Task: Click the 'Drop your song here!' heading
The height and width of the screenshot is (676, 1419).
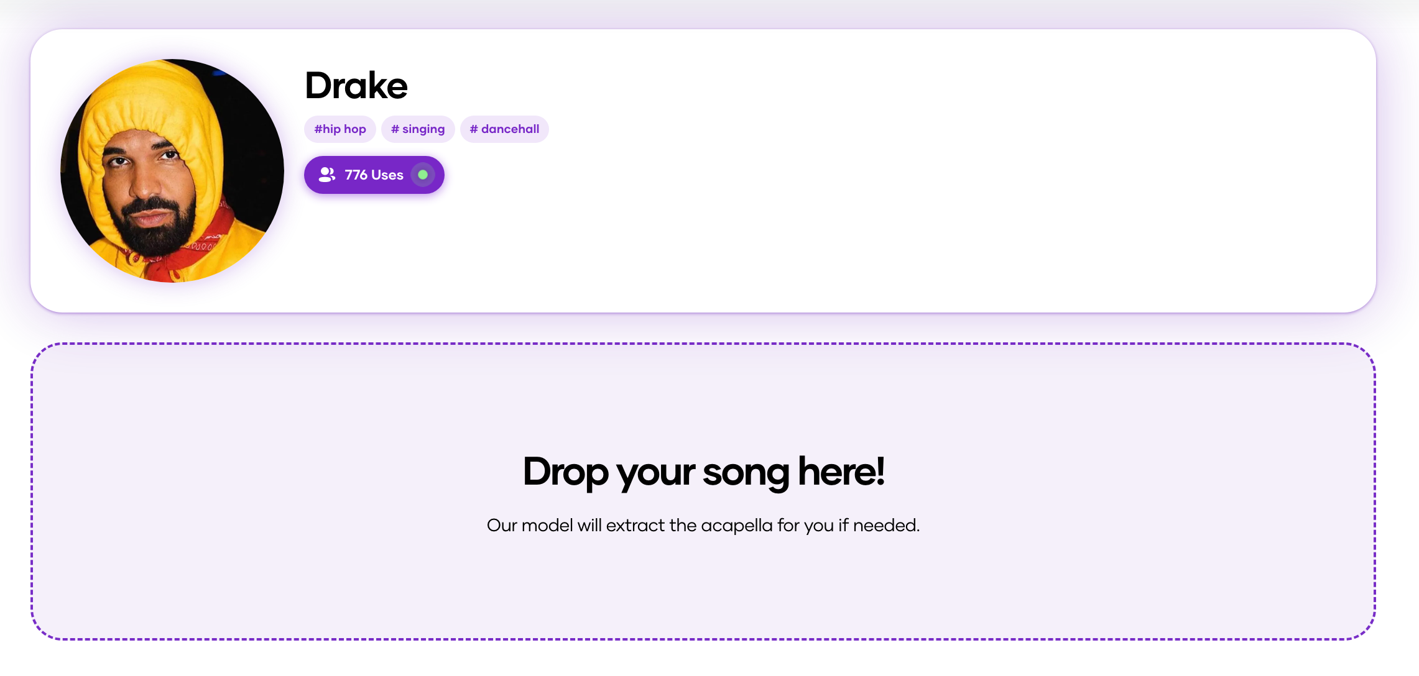Action: click(703, 472)
